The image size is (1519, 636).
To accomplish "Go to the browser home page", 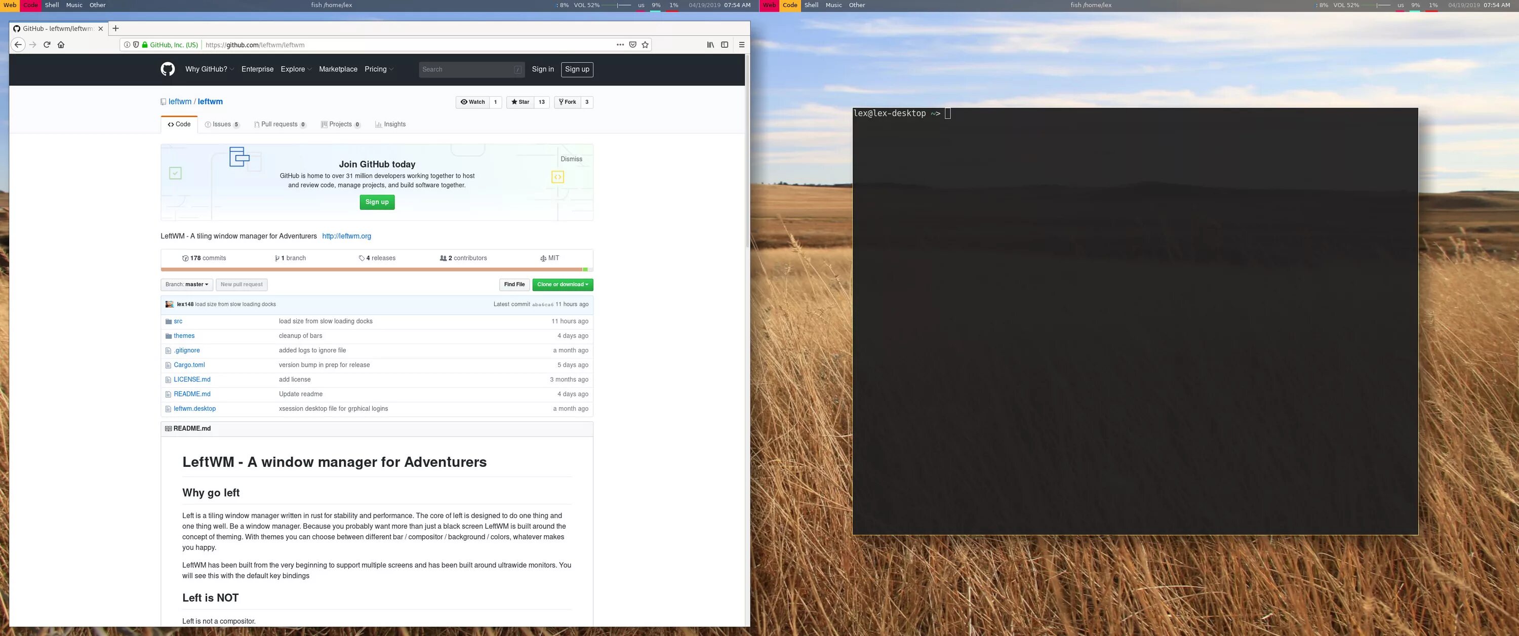I will click(61, 45).
